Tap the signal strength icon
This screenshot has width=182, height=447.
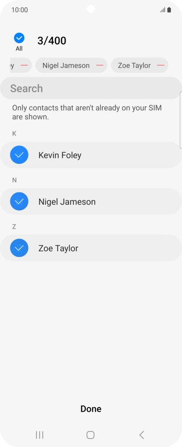point(163,10)
